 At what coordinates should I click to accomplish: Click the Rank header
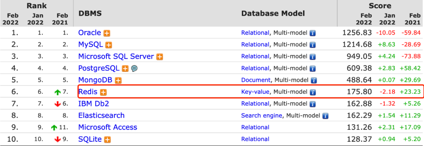[x=37, y=5]
